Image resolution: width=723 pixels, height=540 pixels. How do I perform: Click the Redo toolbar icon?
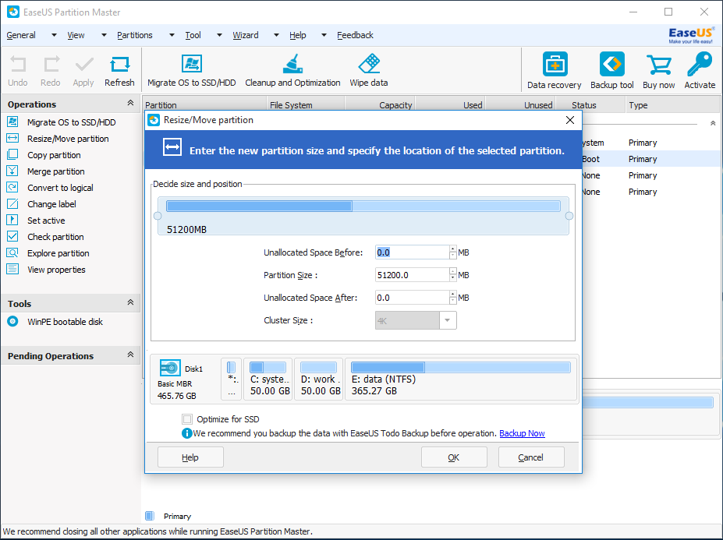click(51, 70)
